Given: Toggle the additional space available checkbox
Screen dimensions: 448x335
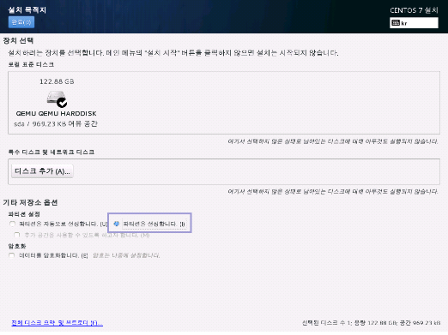Looking at the screenshot, I should [x=17, y=235].
